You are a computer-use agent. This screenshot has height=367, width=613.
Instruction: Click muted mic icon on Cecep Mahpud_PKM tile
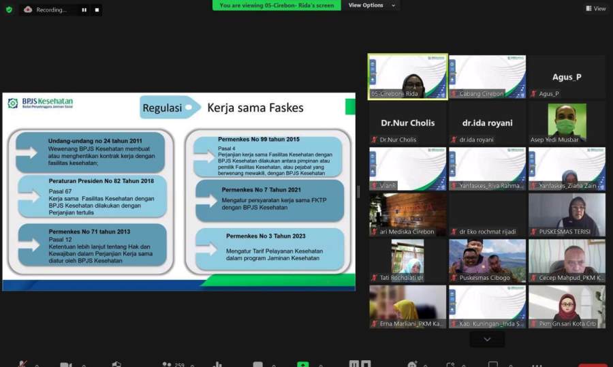click(533, 278)
